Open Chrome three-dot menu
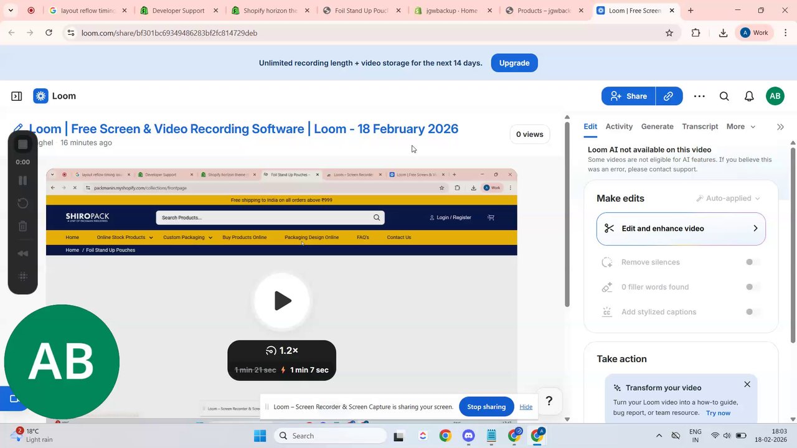Image resolution: width=797 pixels, height=448 pixels. 785,33
